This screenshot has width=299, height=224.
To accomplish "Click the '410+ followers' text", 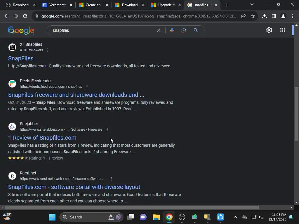I will click(32, 50).
